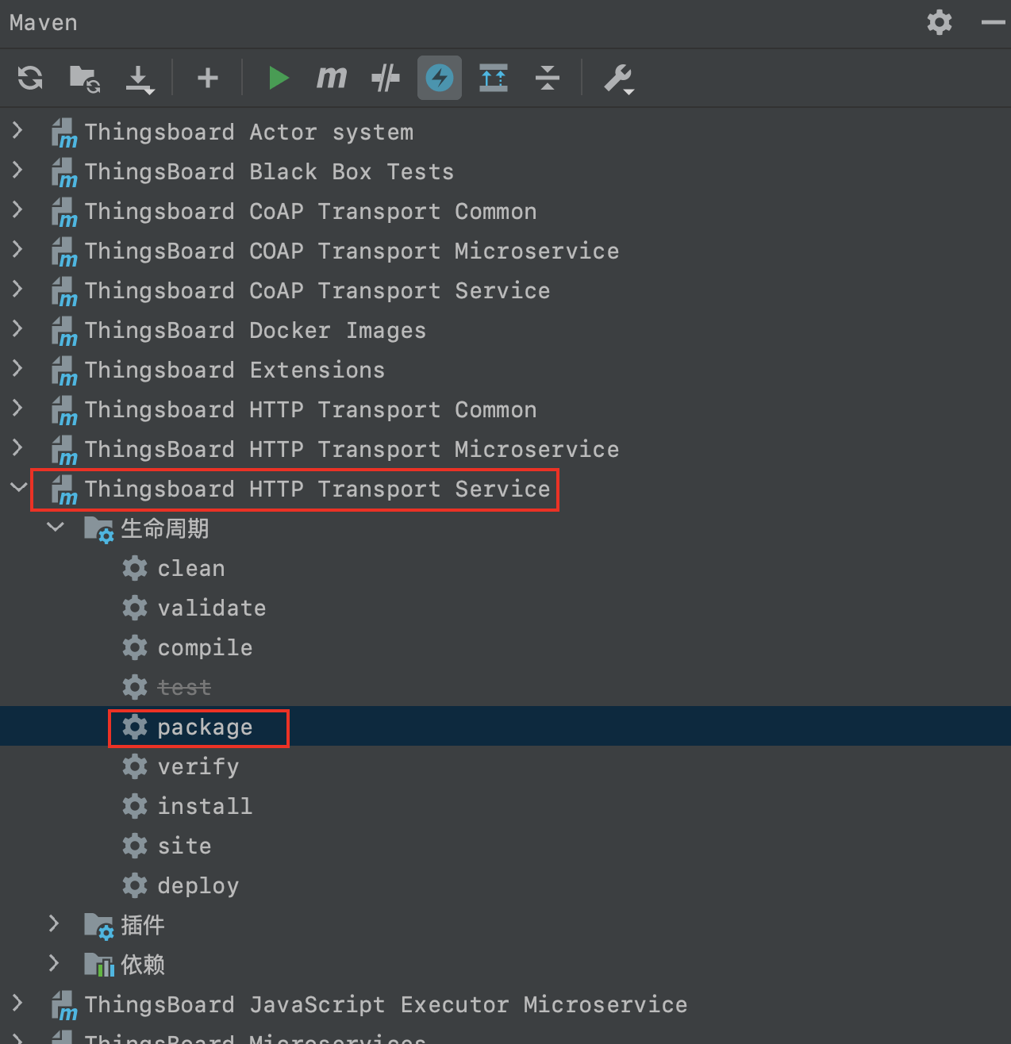
Task: Toggle Offline Mode lightning button
Action: [x=440, y=78]
